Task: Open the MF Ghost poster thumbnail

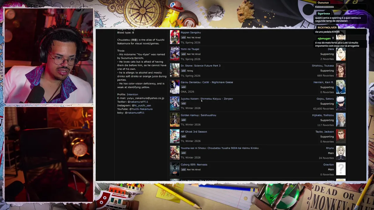Action: point(175,136)
